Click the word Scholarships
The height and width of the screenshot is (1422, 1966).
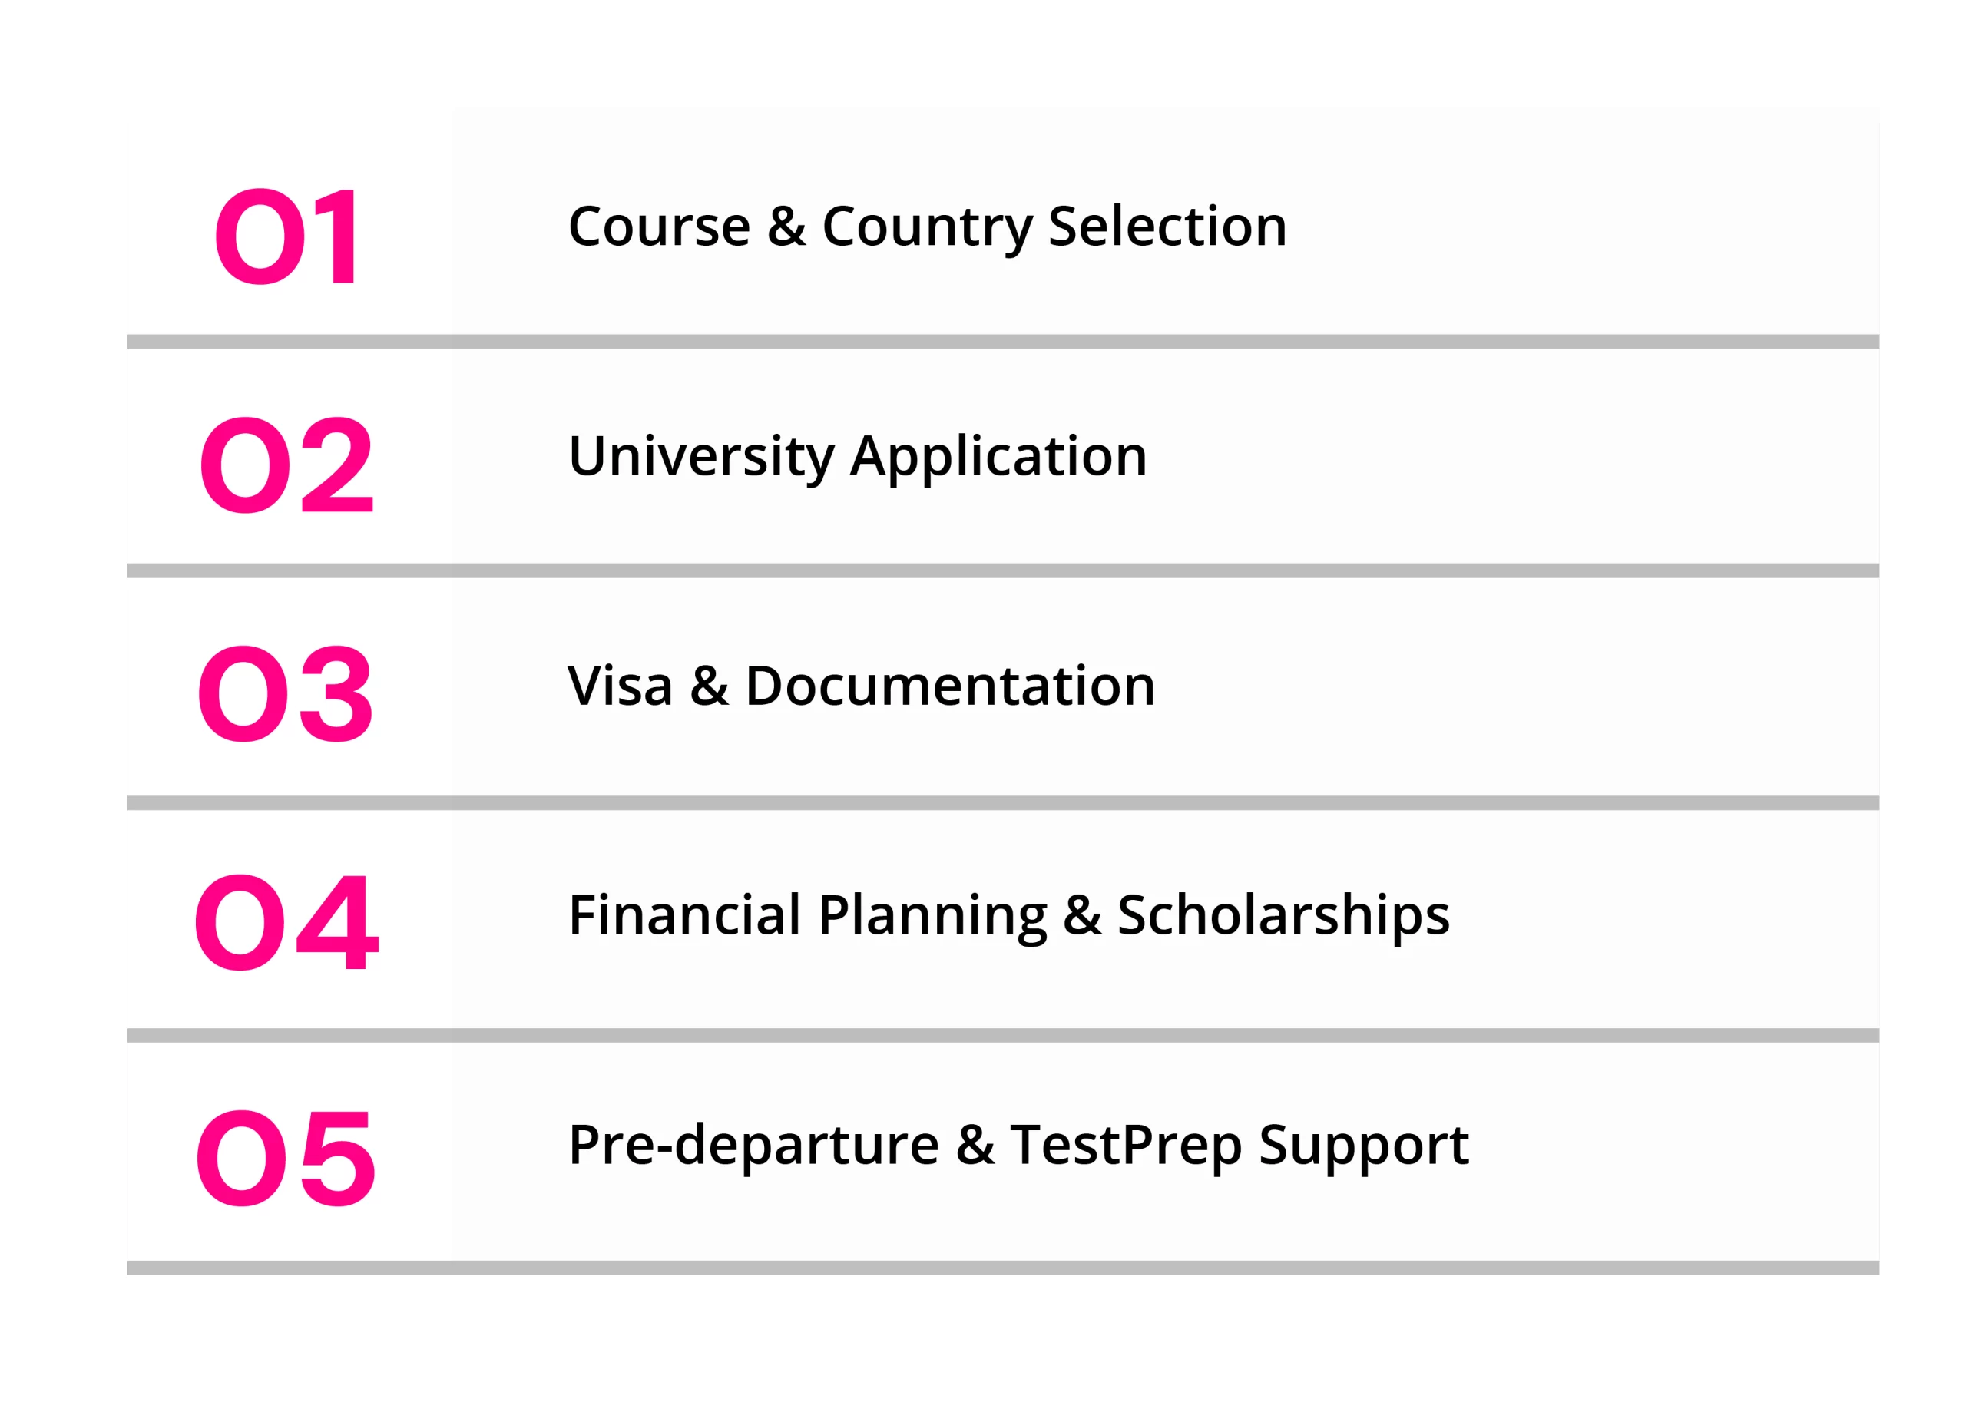(1283, 916)
